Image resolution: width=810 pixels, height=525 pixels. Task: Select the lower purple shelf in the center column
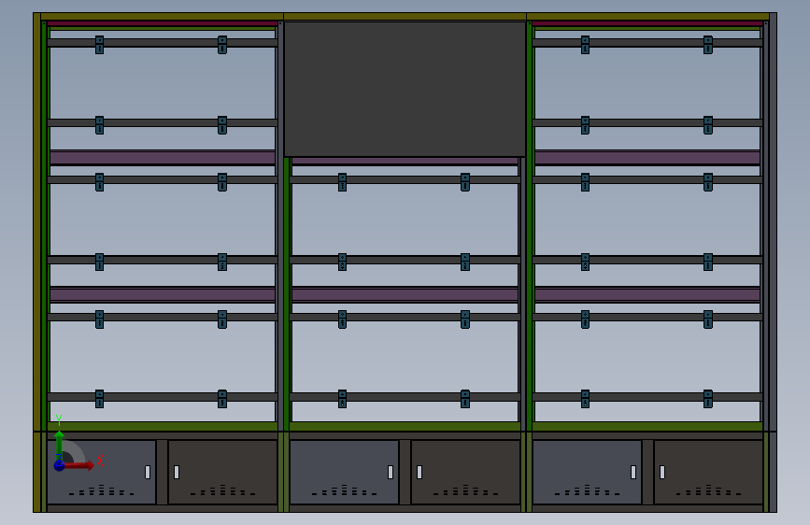point(405,294)
